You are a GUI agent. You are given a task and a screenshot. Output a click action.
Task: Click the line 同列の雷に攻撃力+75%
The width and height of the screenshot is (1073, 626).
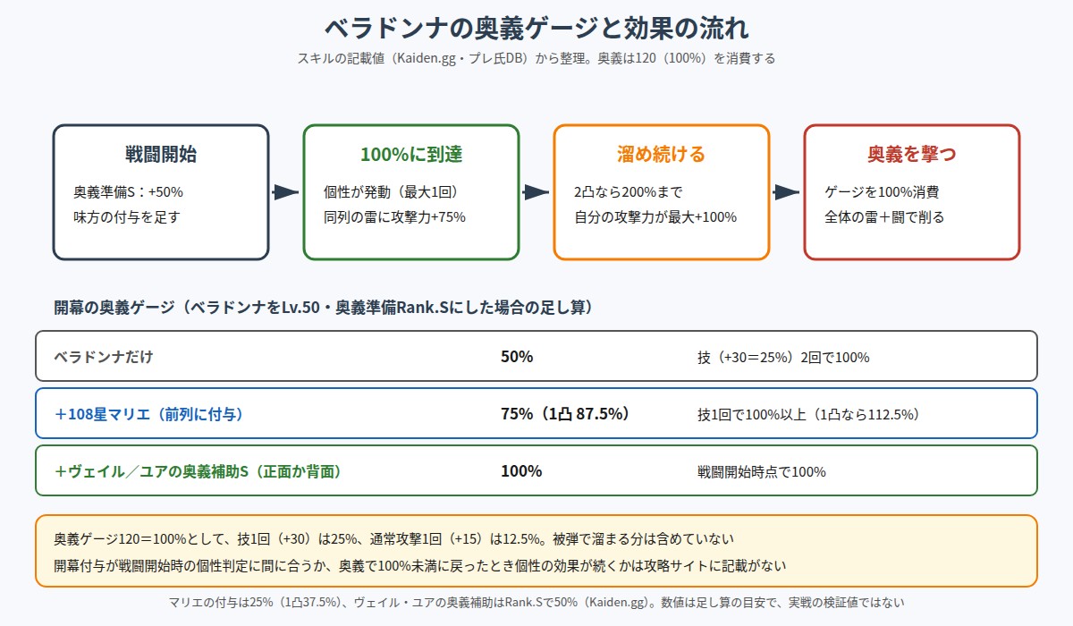click(394, 217)
